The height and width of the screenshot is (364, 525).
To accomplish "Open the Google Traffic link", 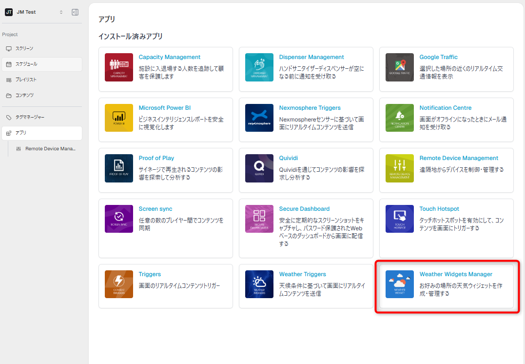I will click(x=438, y=57).
